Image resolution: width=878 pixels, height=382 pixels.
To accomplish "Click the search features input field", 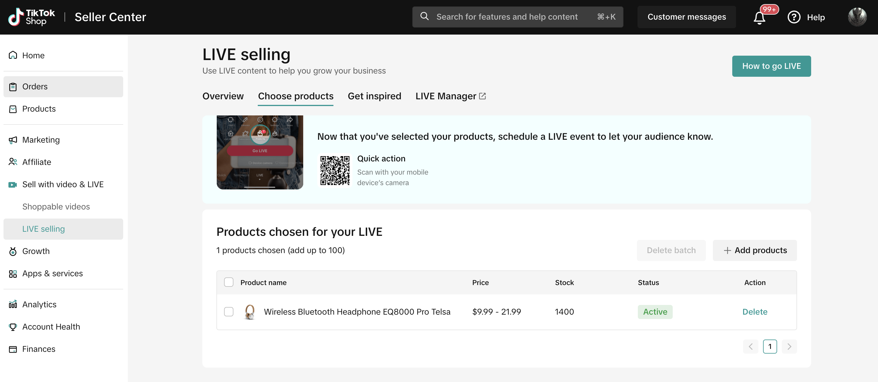I will (x=506, y=17).
